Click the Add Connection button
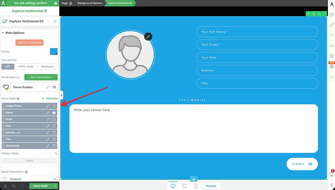The width and height of the screenshot is (335, 190). coord(41,77)
